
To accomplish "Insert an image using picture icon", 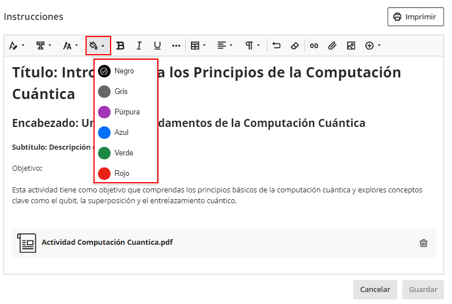I will coord(351,46).
